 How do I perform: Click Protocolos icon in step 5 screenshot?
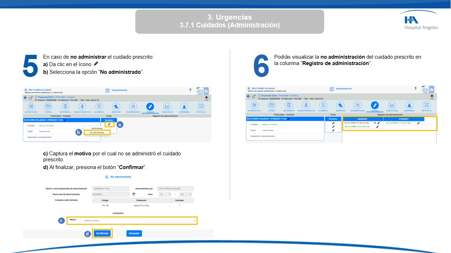click(201, 106)
